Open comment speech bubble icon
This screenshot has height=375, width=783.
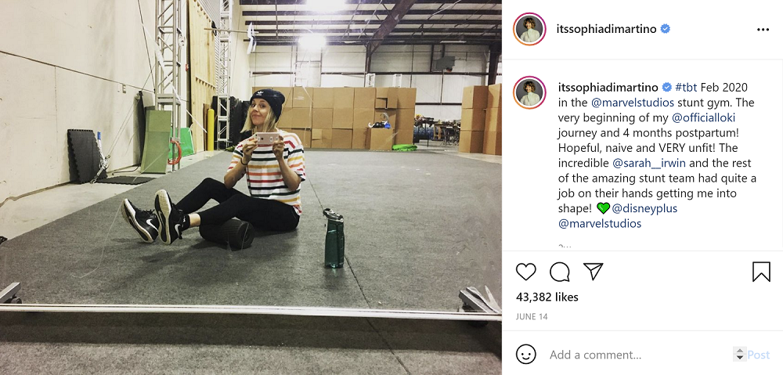(x=560, y=272)
